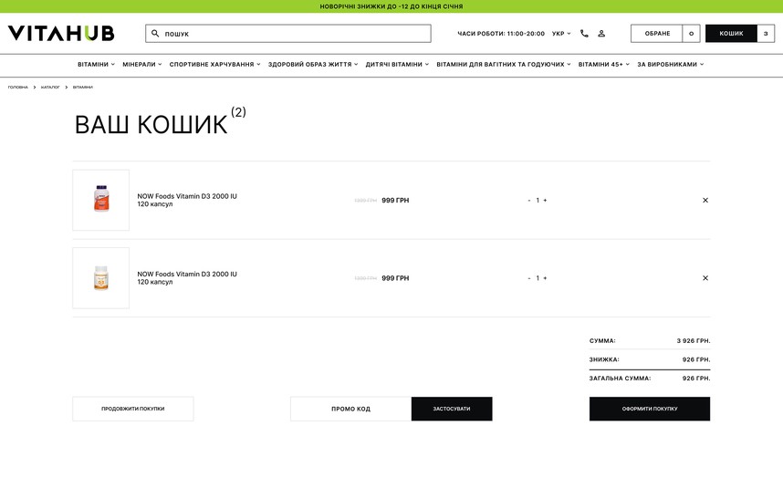This screenshot has width=783, height=478.
Task: Open second NOW Foods Vitamin D3 title
Action: 187,278
